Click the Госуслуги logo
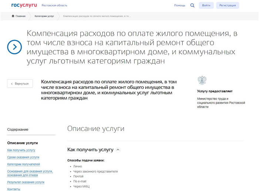The height and width of the screenshot is (191, 259). coord(24,5)
